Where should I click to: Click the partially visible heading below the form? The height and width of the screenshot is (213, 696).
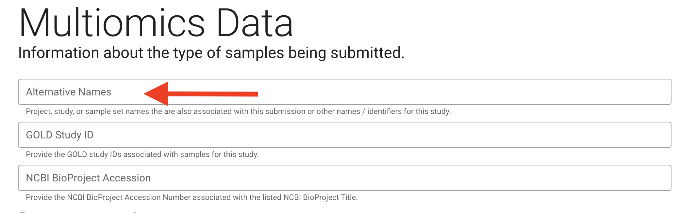78,211
